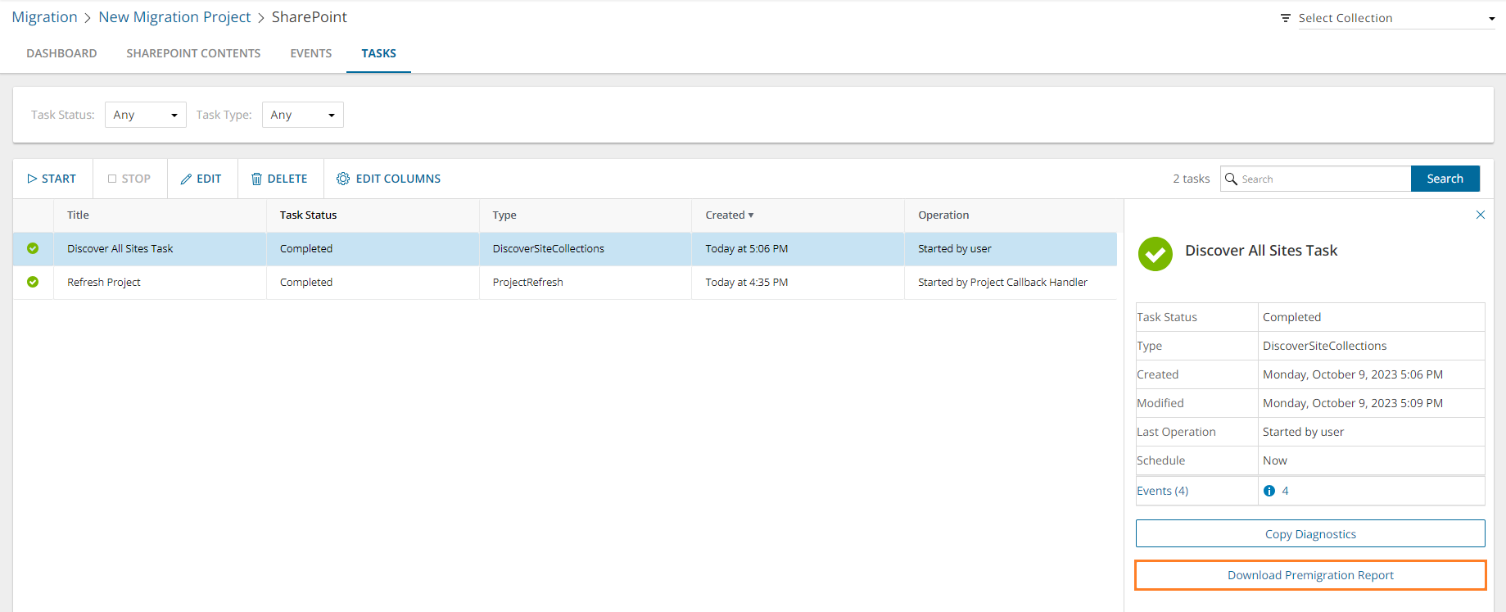The width and height of the screenshot is (1506, 612).
Task: Expand the Select Collection dropdown
Action: click(x=1395, y=18)
